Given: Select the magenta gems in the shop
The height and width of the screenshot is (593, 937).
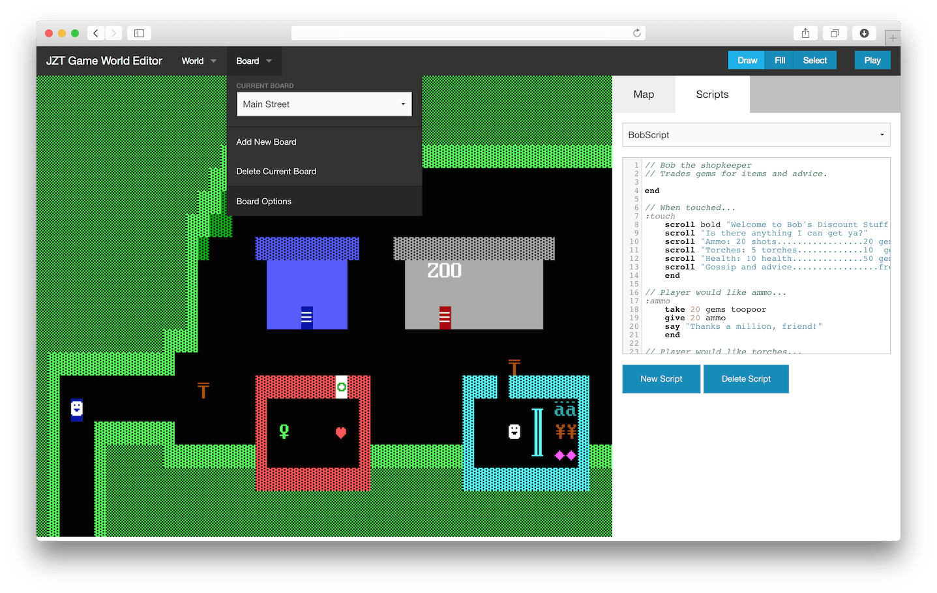Looking at the screenshot, I should [565, 455].
